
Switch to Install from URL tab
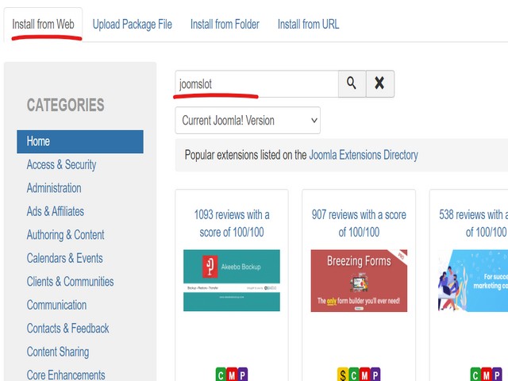tap(309, 25)
